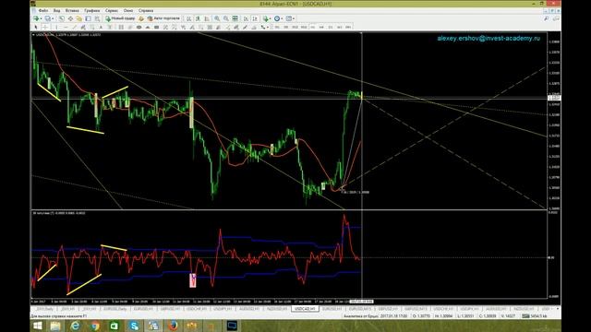Zoom out the chart
The height and width of the screenshot is (332, 591).
225,18
